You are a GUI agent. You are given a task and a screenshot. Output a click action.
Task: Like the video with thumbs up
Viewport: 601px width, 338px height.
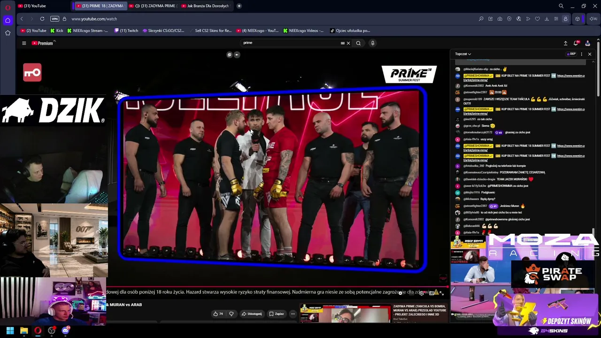(218, 314)
